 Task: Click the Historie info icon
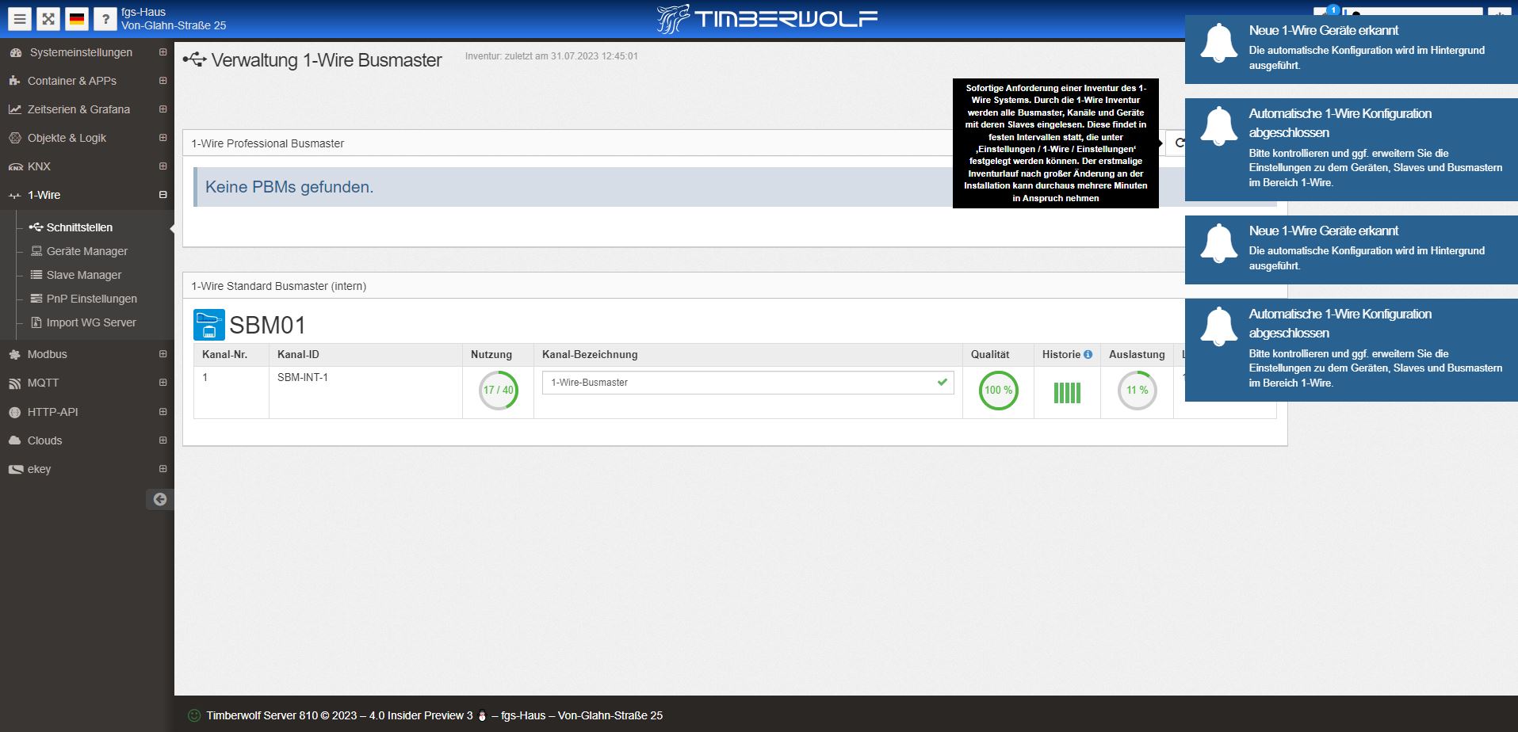click(x=1088, y=354)
